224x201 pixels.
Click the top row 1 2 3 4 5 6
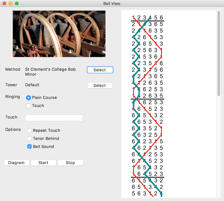pos(147,18)
